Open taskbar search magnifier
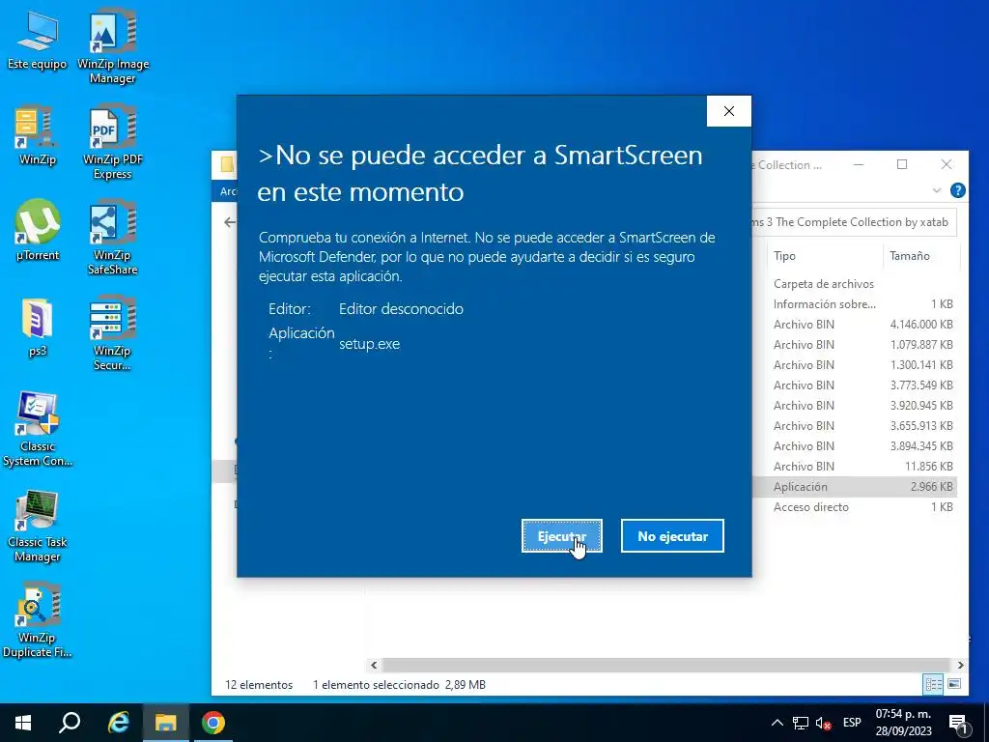989x742 pixels. pos(70,723)
